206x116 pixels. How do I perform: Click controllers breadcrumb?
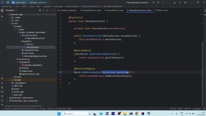[x=72, y=6]
